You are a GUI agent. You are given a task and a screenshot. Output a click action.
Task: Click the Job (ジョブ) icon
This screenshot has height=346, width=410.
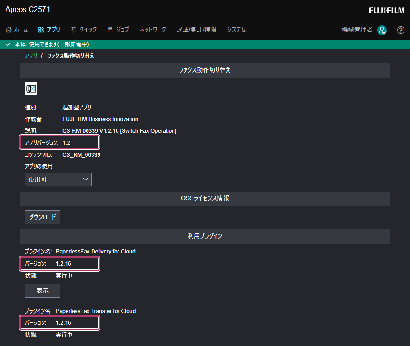coord(110,30)
